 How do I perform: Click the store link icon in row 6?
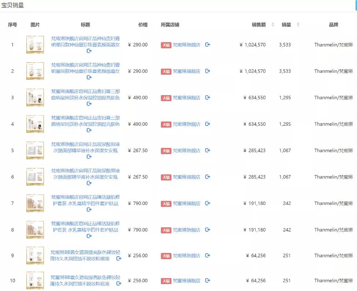(x=207, y=177)
